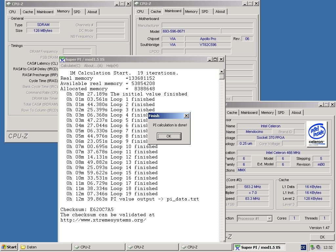336x252 pixels.
Task: Click the Mainboard CPU-Z window title icon
Action: [137, 4]
